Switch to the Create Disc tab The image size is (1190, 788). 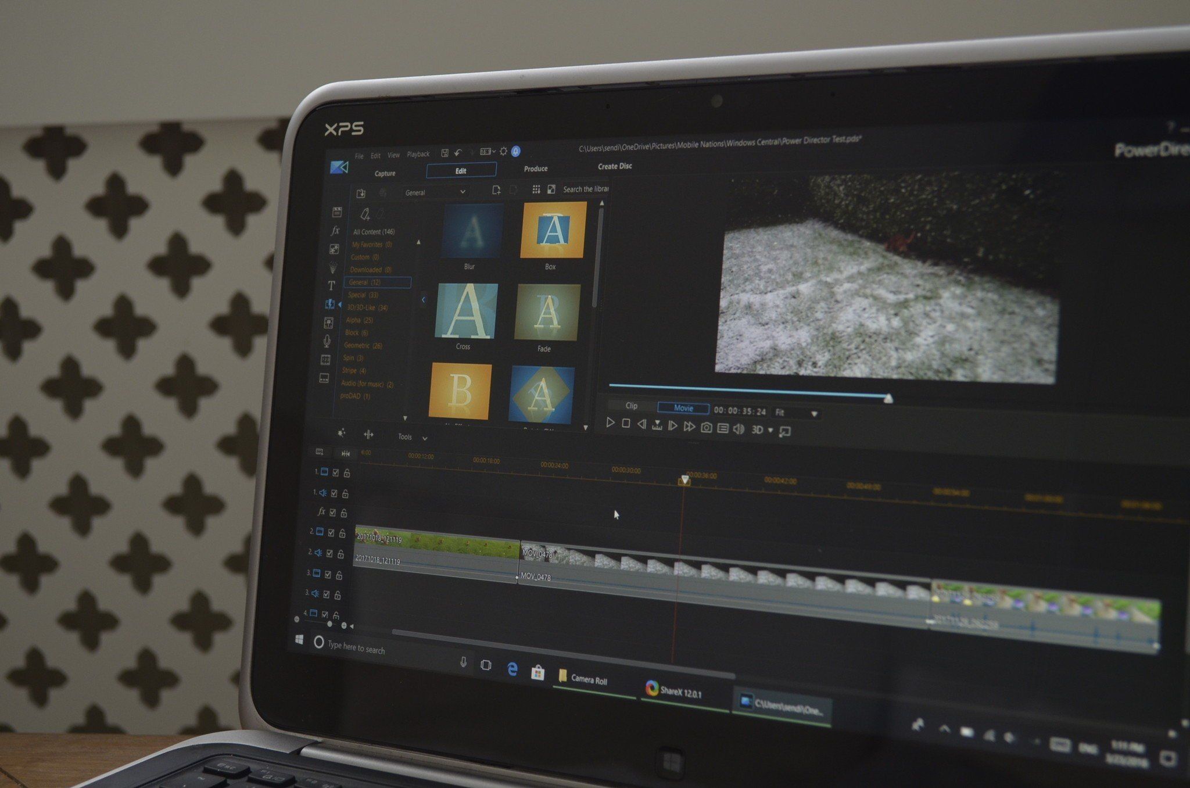[615, 166]
